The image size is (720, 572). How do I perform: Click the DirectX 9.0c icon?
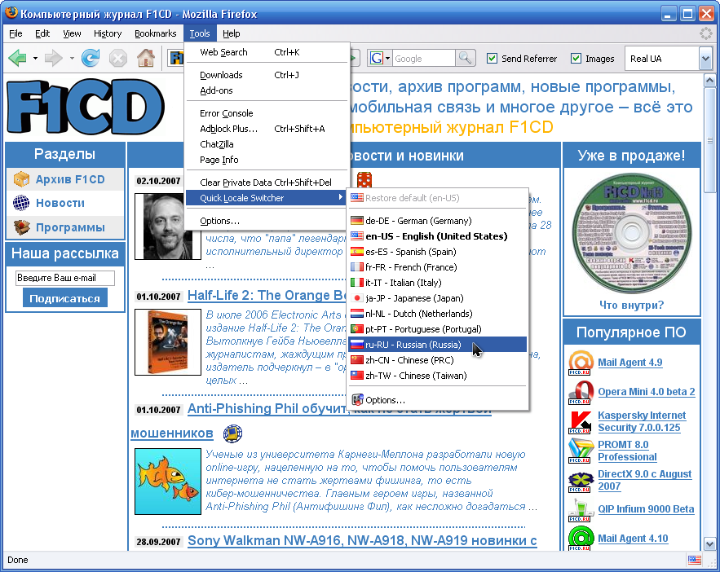pyautogui.click(x=580, y=481)
